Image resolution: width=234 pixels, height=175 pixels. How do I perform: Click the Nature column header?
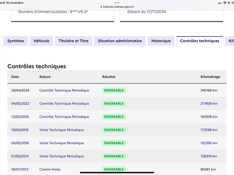point(45,77)
